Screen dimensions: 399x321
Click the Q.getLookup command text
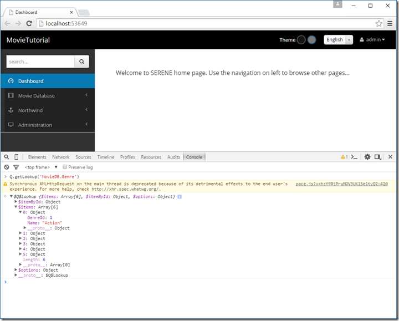pos(44,176)
